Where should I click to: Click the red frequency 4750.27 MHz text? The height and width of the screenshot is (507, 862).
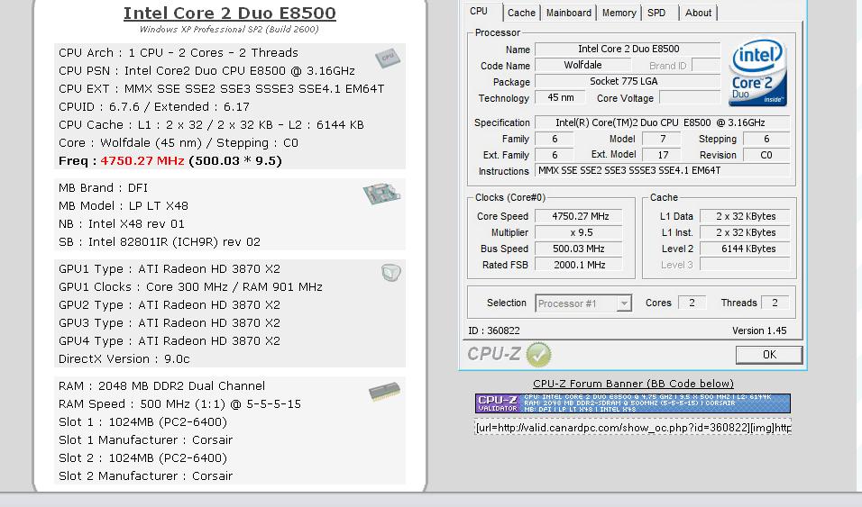142,161
